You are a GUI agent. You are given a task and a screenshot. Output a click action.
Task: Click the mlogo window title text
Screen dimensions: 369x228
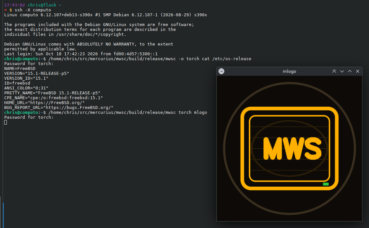(x=289, y=71)
